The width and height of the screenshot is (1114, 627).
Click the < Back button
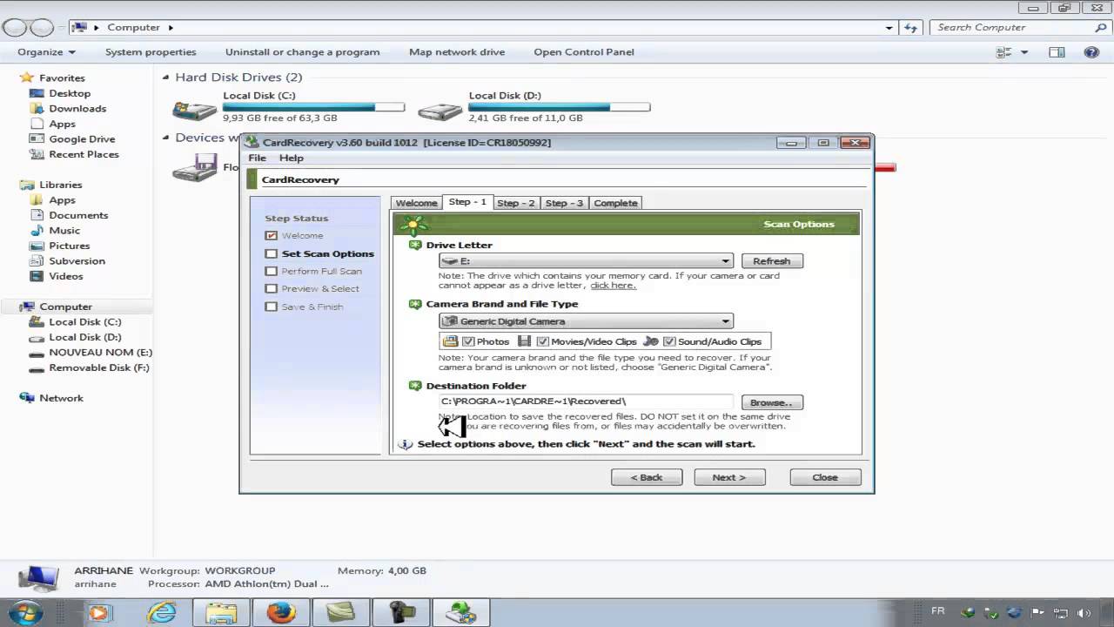point(647,477)
